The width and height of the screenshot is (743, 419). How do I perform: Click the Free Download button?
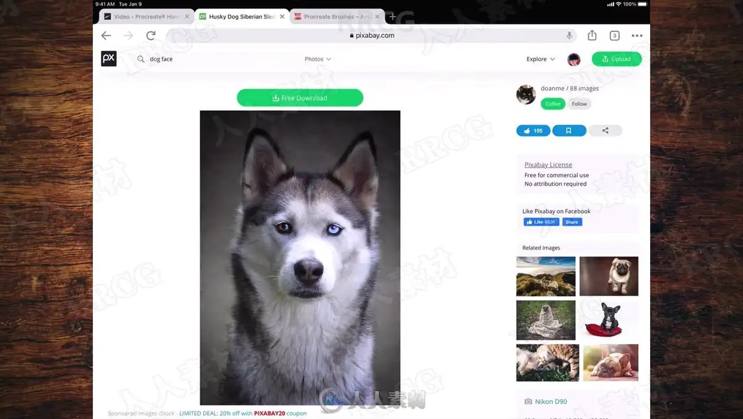coord(300,98)
